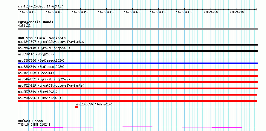Click ruler position 147624340
The width and height of the screenshot is (266, 131).
(54, 12)
